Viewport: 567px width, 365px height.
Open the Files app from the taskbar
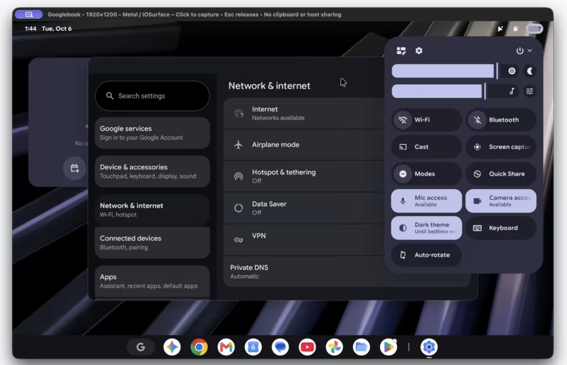click(361, 347)
